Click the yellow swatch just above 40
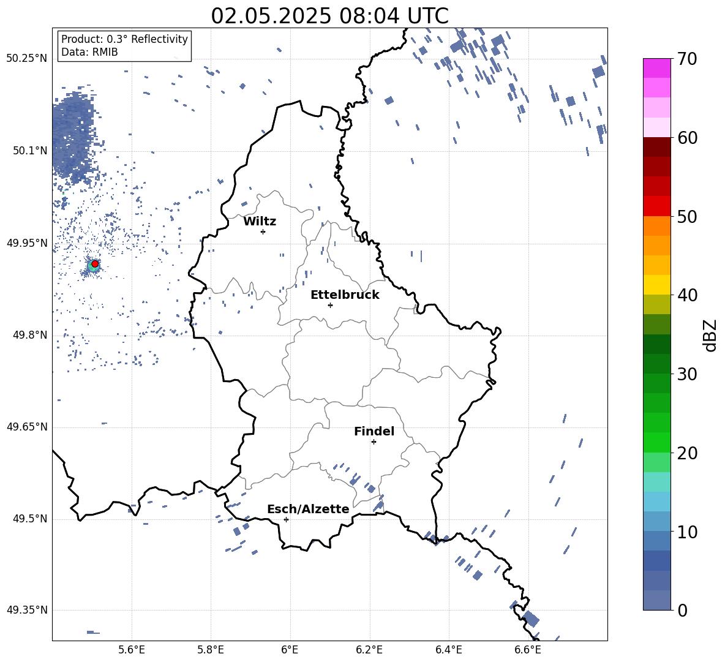The image size is (725, 662). [656, 285]
